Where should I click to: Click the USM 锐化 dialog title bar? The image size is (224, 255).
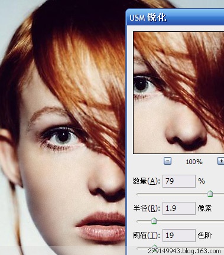tap(175, 17)
